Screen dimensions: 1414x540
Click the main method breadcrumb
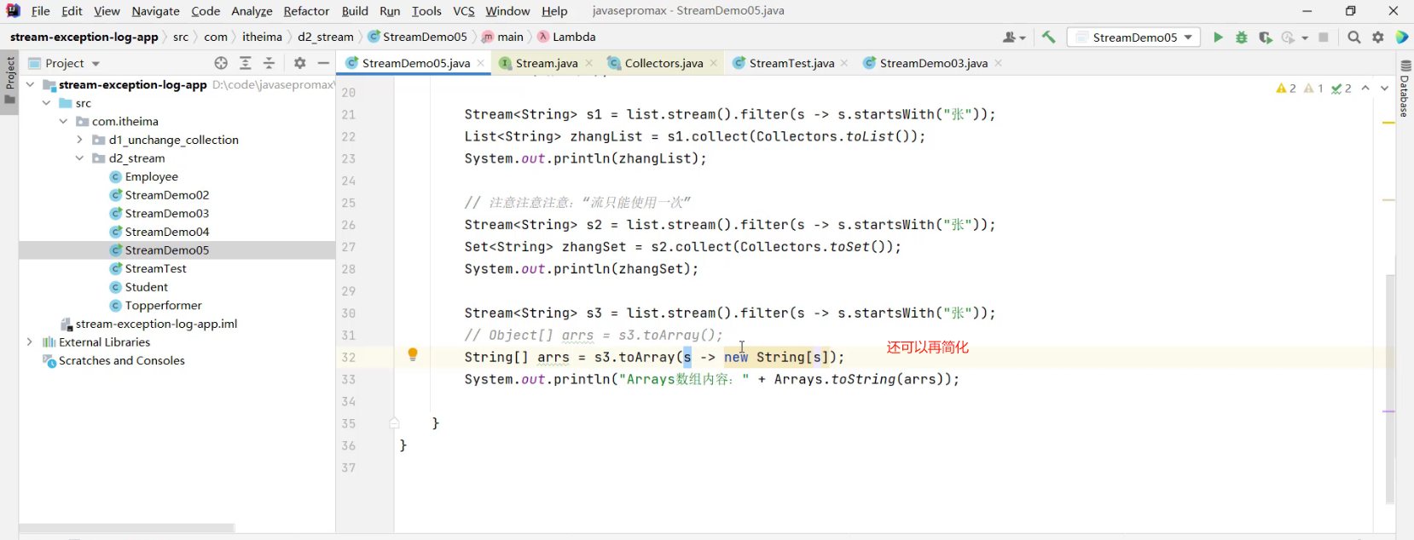pos(502,37)
